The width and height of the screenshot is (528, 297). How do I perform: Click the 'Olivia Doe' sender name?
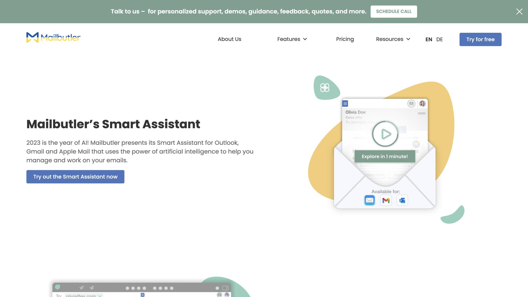pyautogui.click(x=355, y=112)
